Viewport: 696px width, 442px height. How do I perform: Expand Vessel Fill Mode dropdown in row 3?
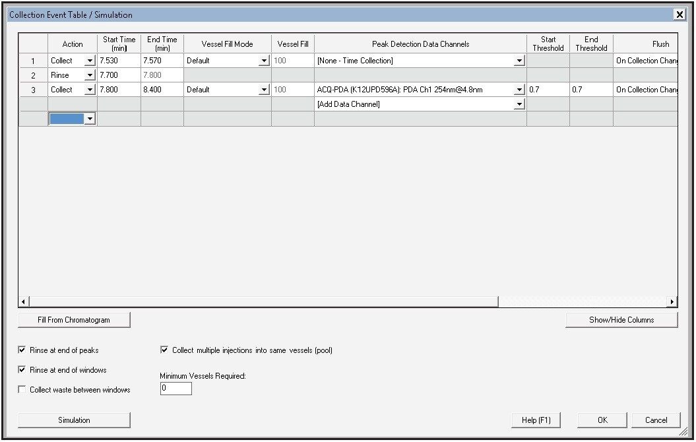pos(264,90)
